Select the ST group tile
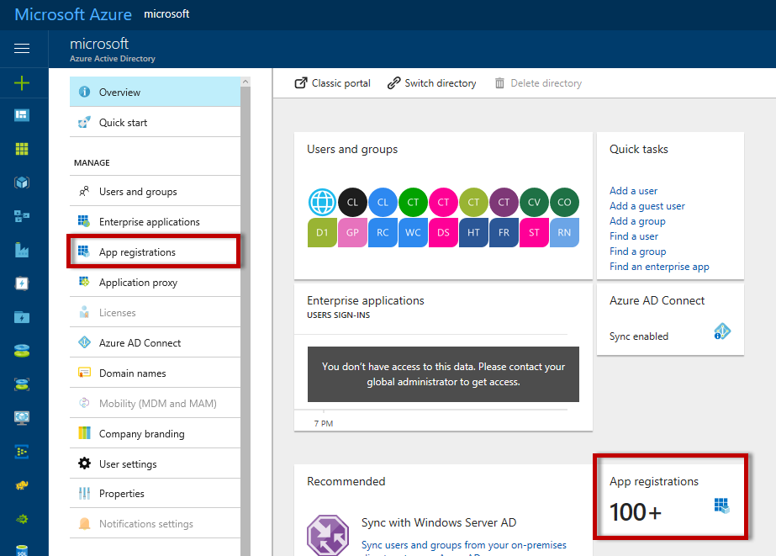Viewport: 776px width, 556px height. 534,232
